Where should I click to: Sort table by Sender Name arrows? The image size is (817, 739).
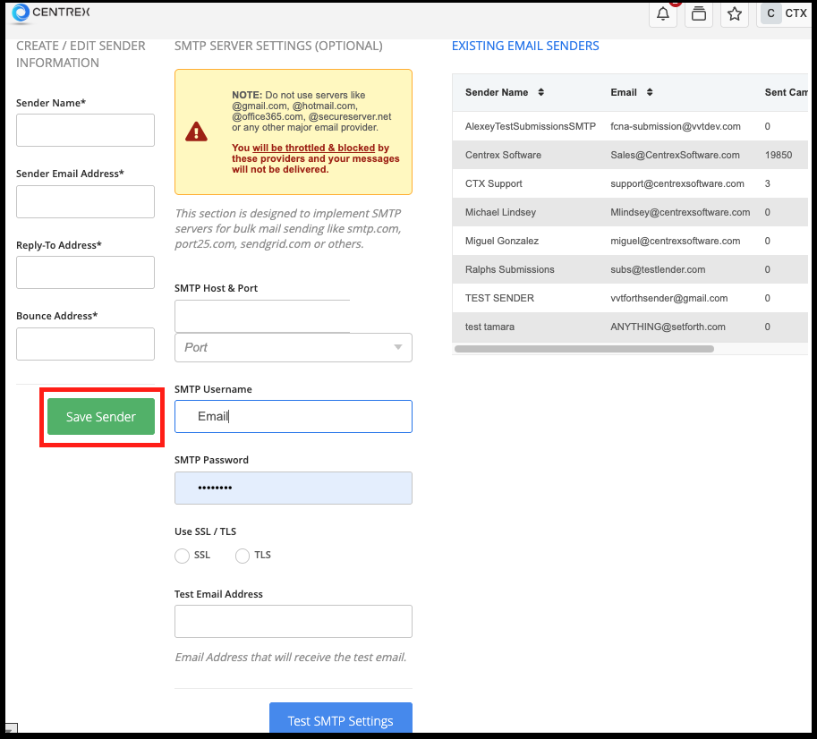(540, 92)
